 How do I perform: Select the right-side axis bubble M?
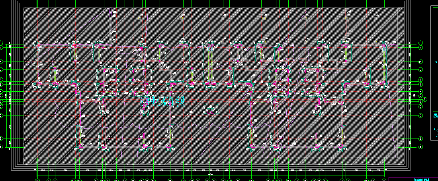coord(421,62)
